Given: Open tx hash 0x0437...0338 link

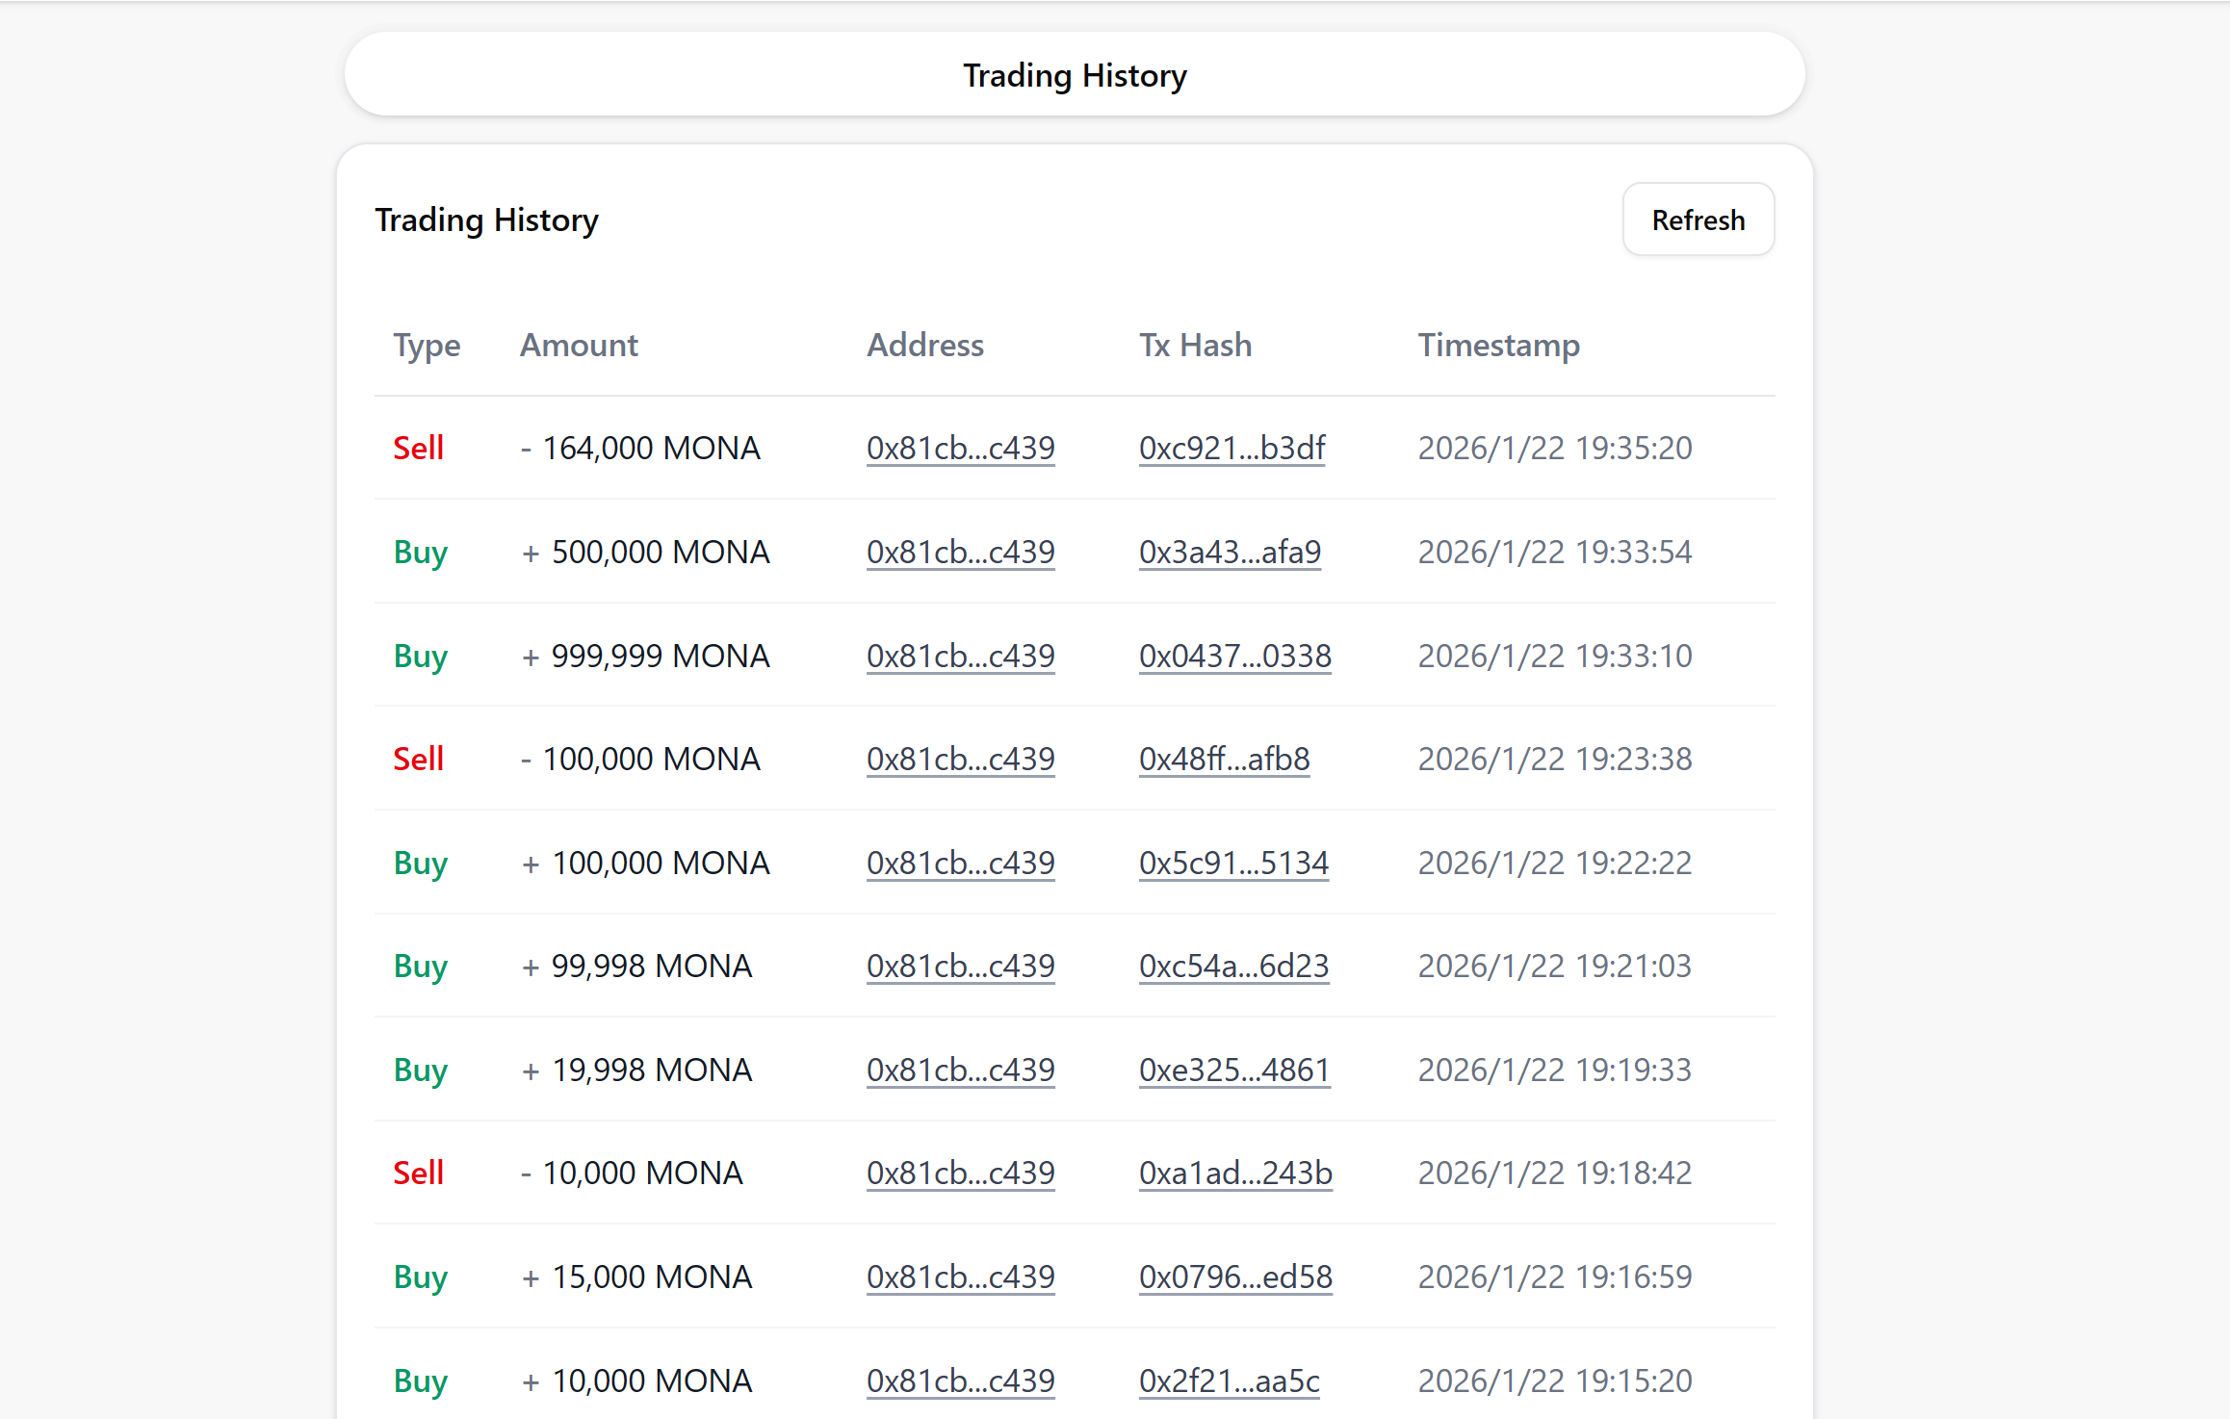Looking at the screenshot, I should [x=1234, y=656].
